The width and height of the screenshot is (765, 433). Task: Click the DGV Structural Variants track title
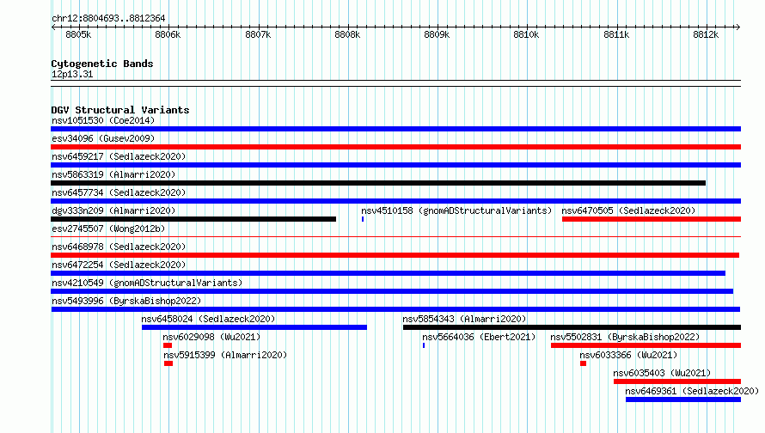(120, 110)
